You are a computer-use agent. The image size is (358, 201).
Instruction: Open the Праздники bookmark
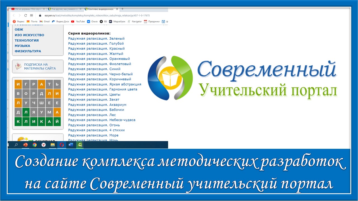coord(152,21)
